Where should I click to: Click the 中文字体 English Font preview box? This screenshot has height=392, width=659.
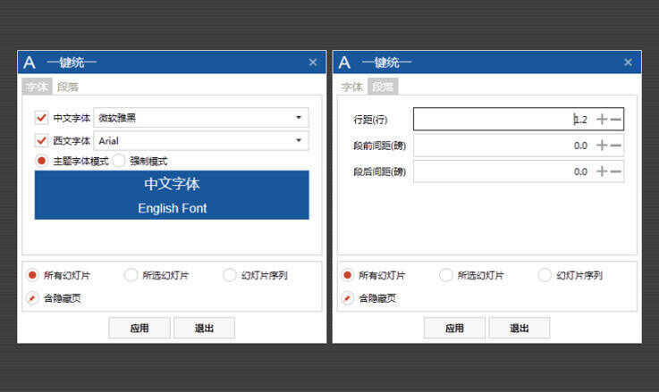tap(172, 195)
